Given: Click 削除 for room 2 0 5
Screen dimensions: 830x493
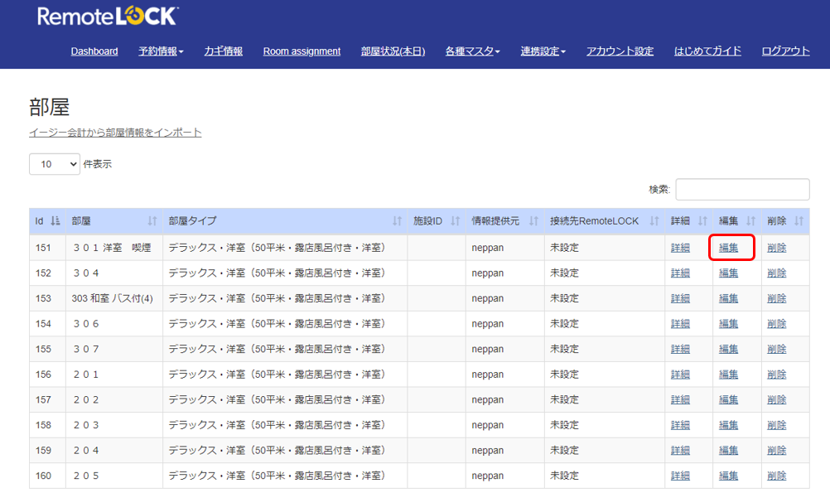Looking at the screenshot, I should pyautogui.click(x=776, y=476).
